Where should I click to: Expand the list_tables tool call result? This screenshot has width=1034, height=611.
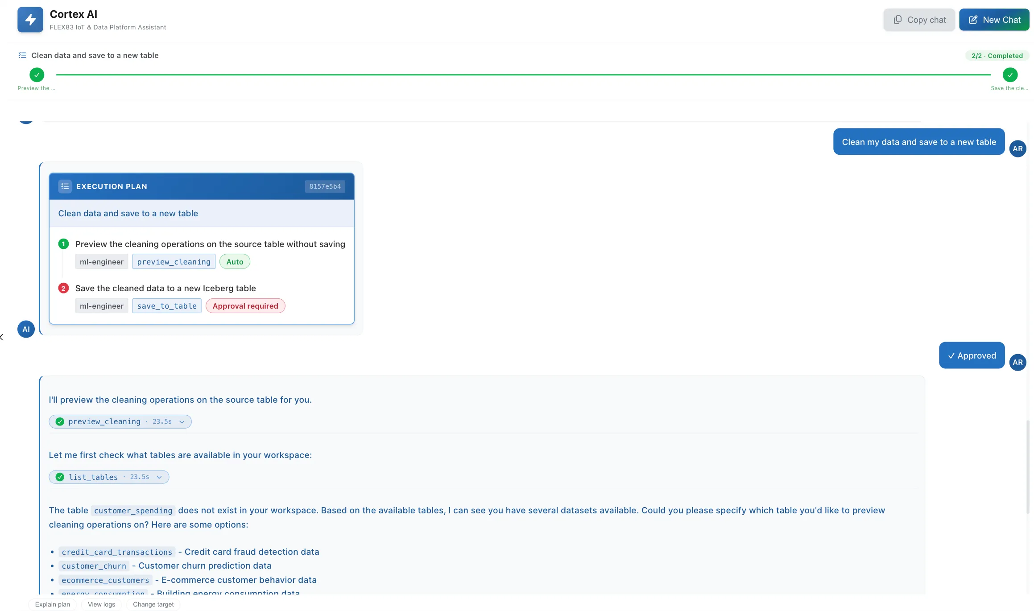[109, 477]
